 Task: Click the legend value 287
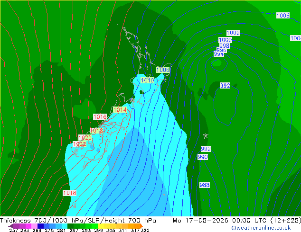(x=74, y=230)
